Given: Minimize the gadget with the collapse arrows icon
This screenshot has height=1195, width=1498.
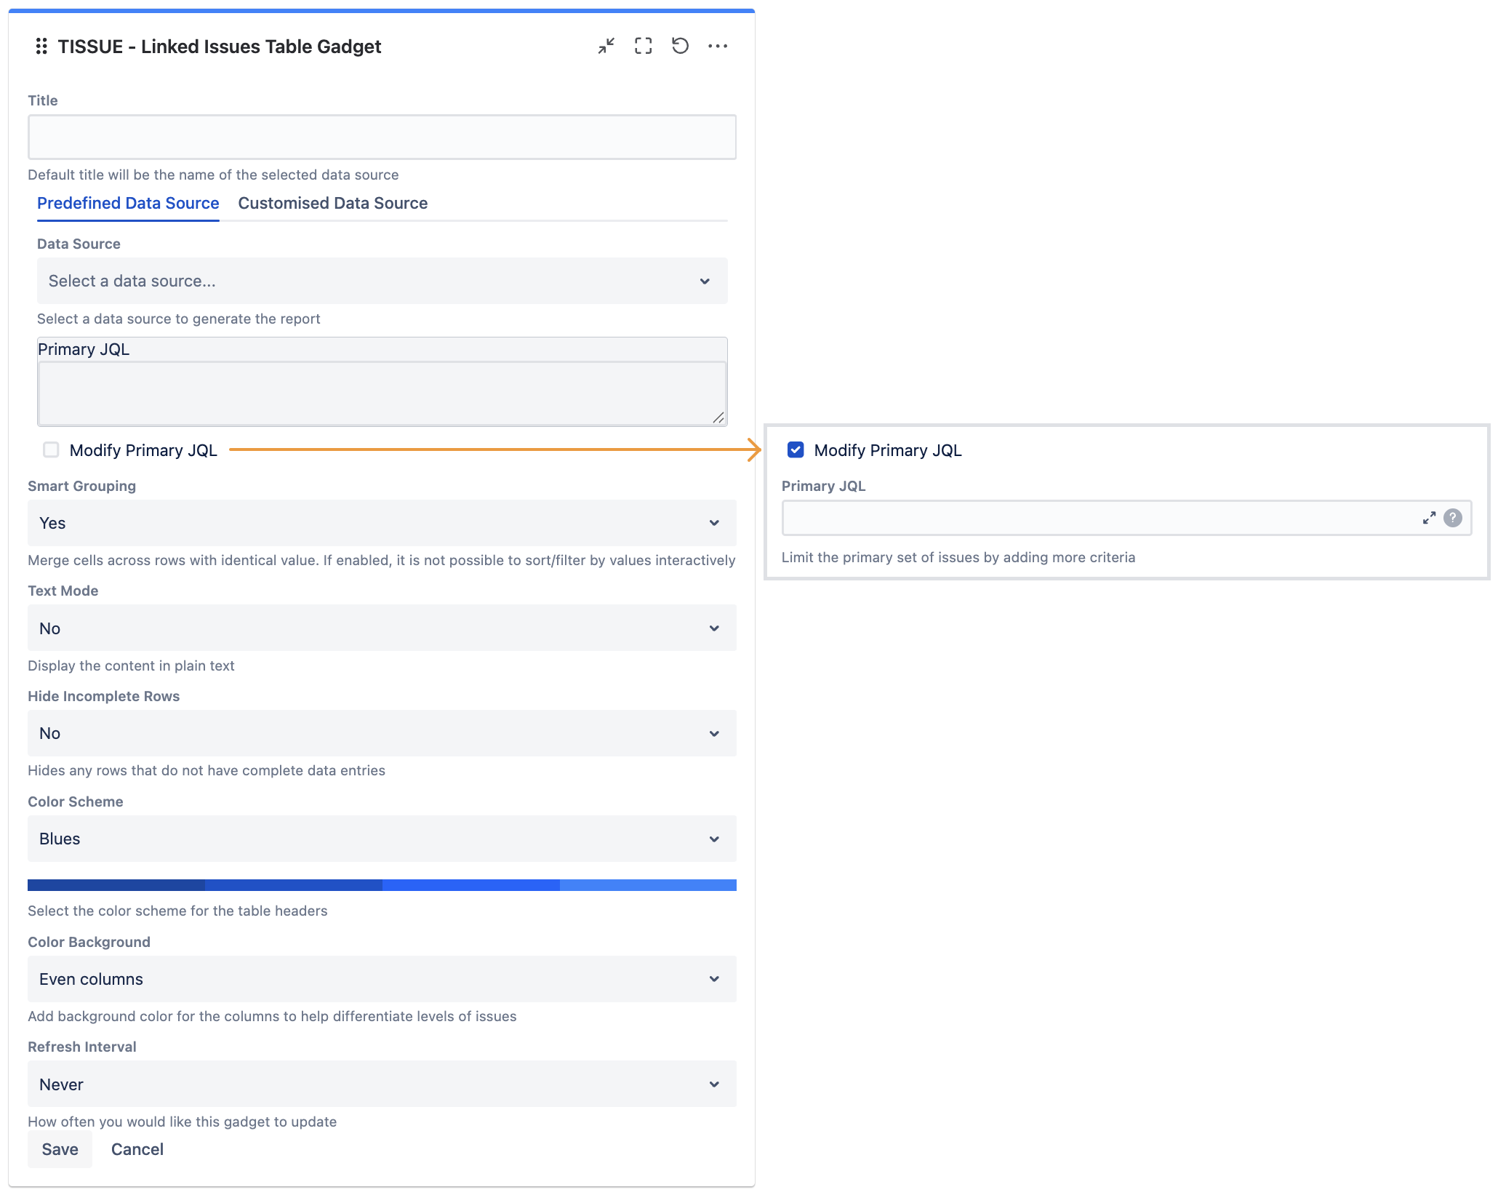Looking at the screenshot, I should click(606, 47).
